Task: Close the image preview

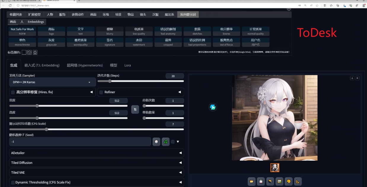Action: (357, 78)
